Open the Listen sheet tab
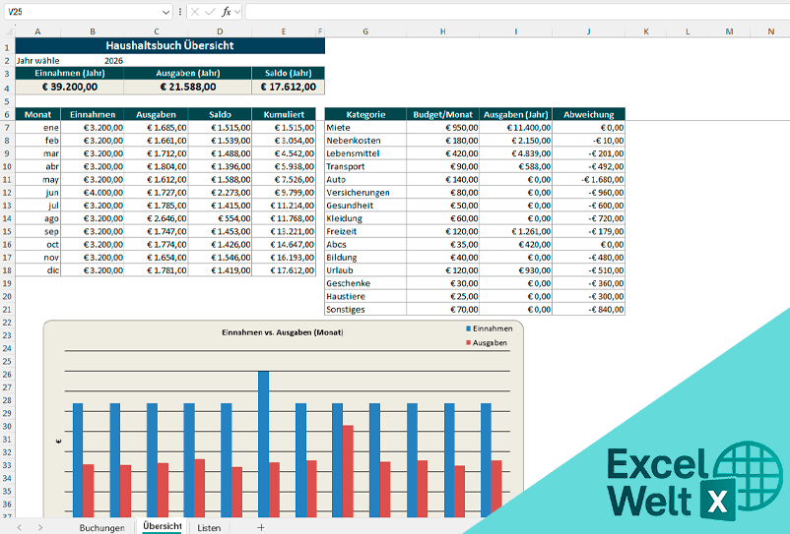This screenshot has height=534, width=790. 209,527
